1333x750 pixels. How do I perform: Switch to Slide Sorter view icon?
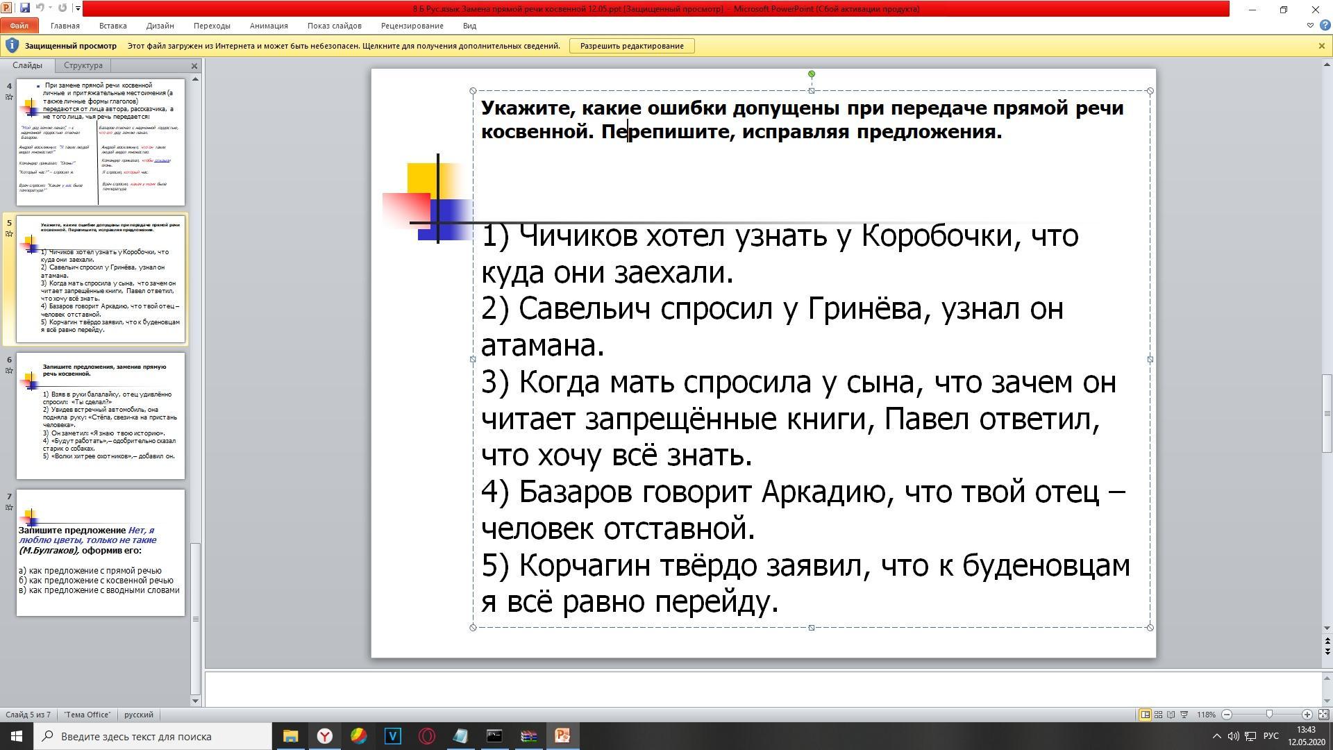[x=1158, y=715]
